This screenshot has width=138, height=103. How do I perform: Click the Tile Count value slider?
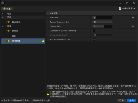[103, 18]
